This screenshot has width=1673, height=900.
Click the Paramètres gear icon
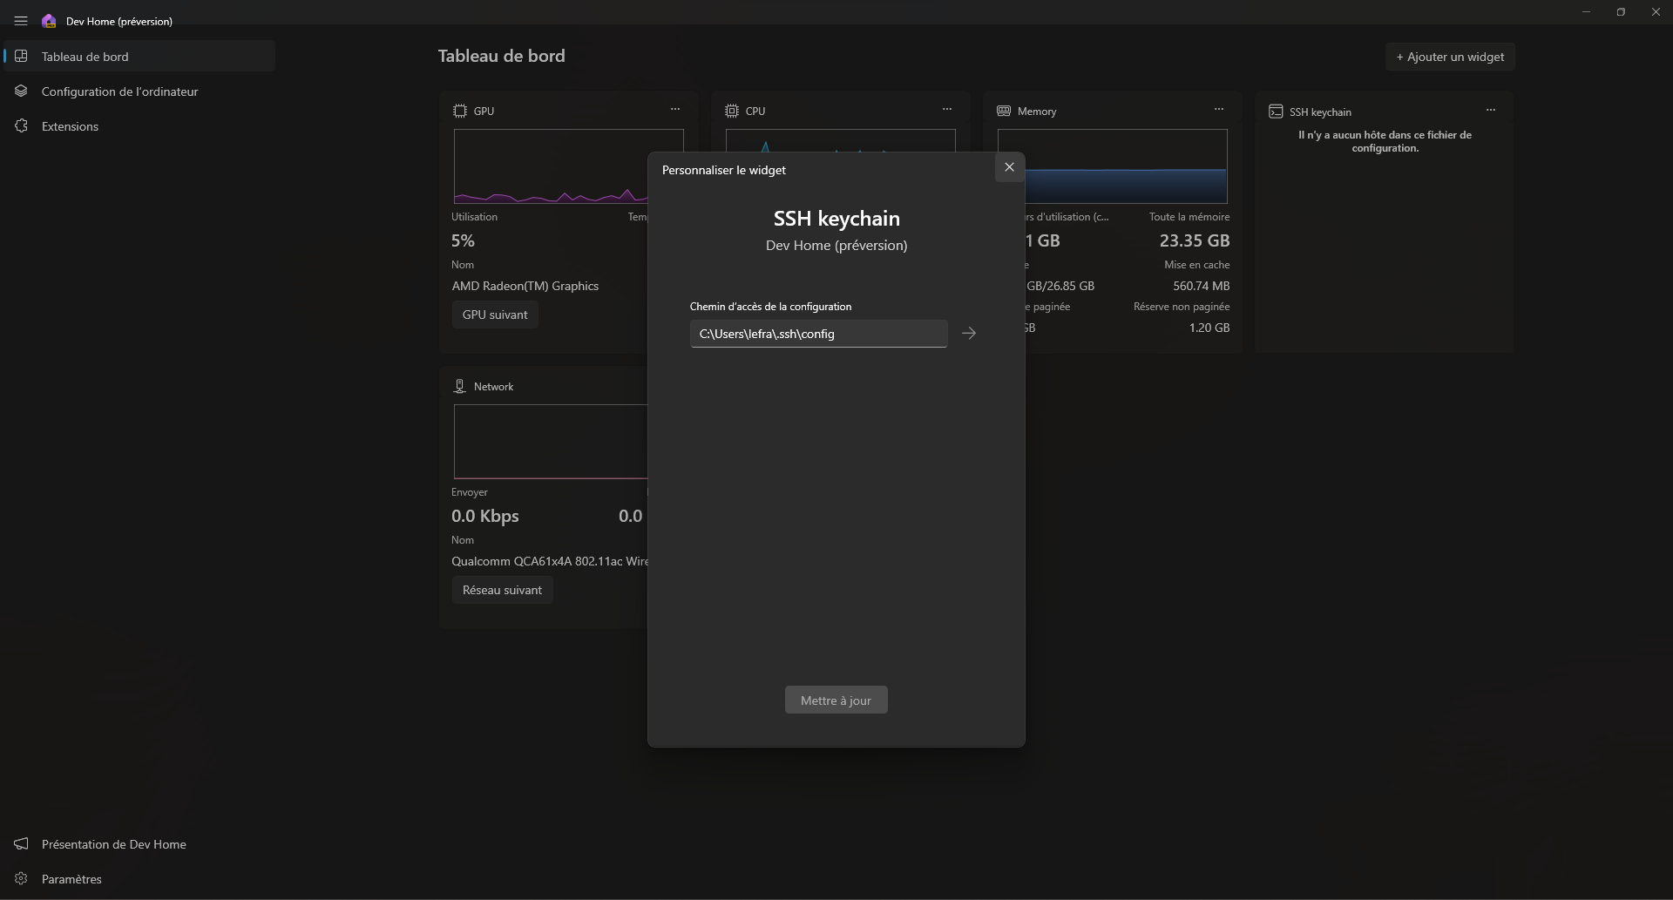[x=20, y=878]
